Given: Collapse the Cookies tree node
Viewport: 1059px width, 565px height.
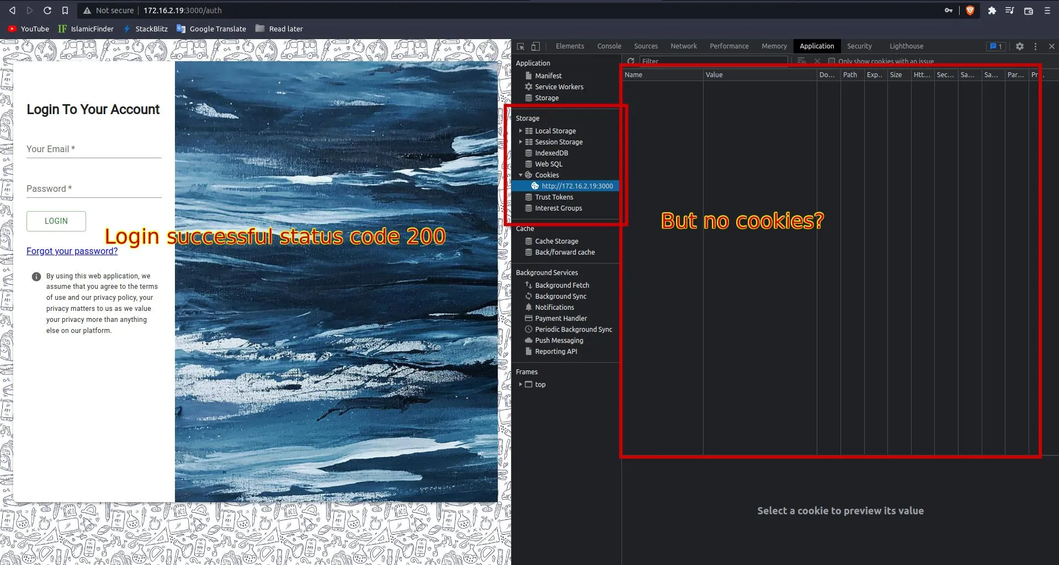Looking at the screenshot, I should tap(520, 175).
